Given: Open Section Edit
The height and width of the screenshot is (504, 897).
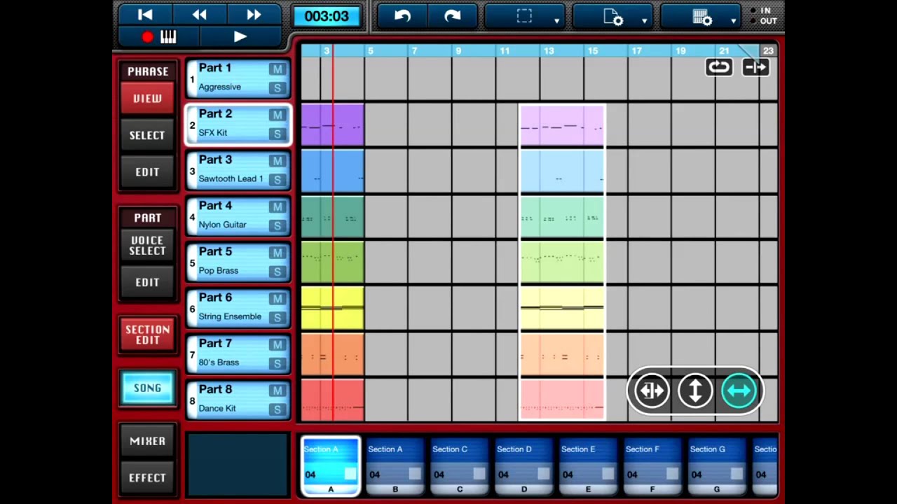Looking at the screenshot, I should [x=147, y=335].
